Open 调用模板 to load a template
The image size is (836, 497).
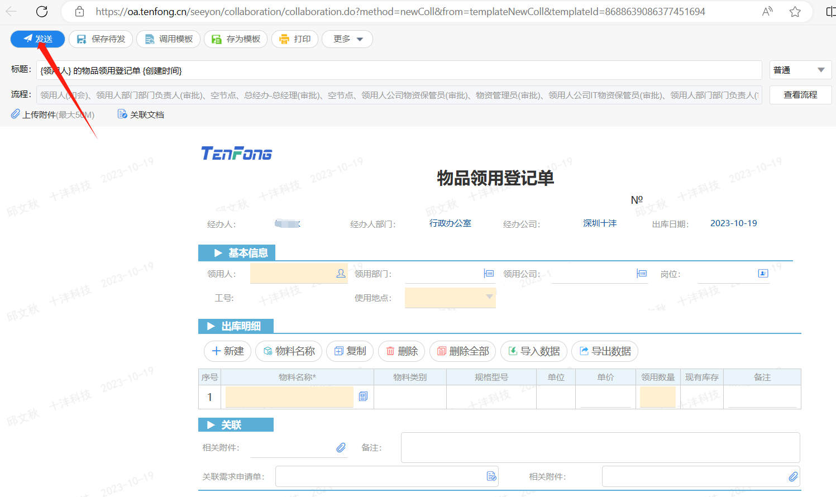click(x=169, y=39)
